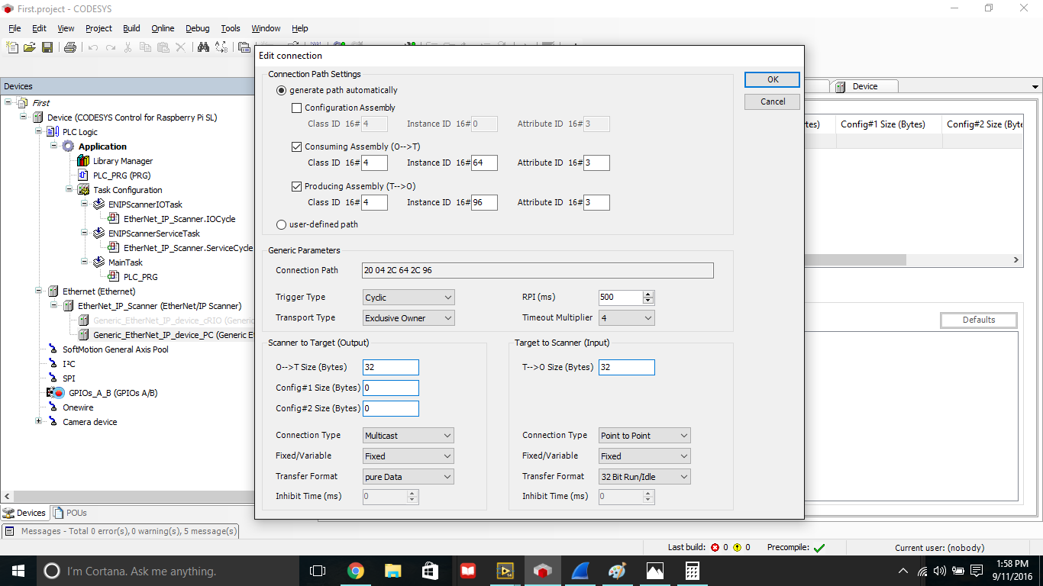
Task: Click the ENIPScannerIOTask task icon
Action: [x=98, y=204]
